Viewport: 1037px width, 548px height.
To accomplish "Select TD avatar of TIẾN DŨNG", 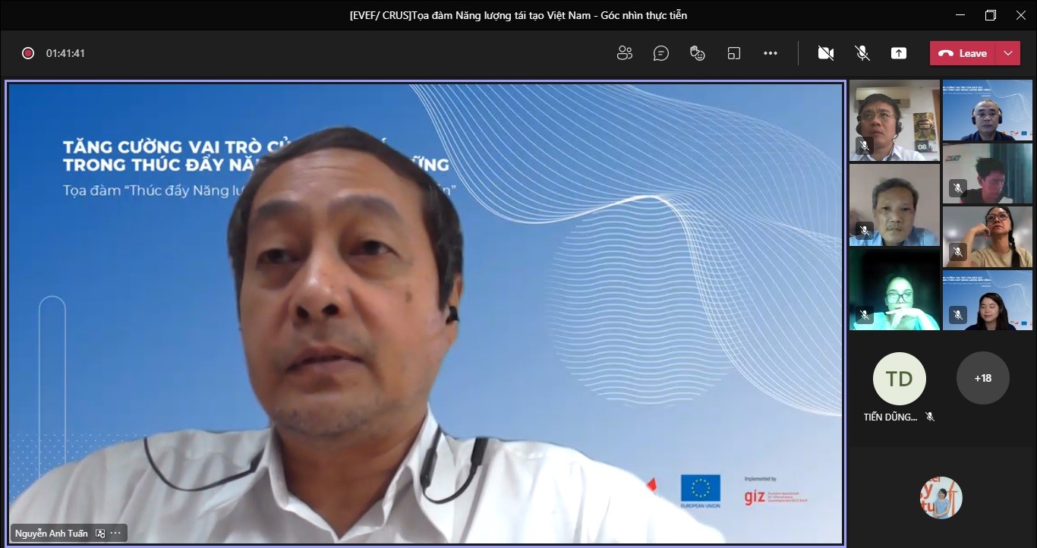I will [x=900, y=378].
